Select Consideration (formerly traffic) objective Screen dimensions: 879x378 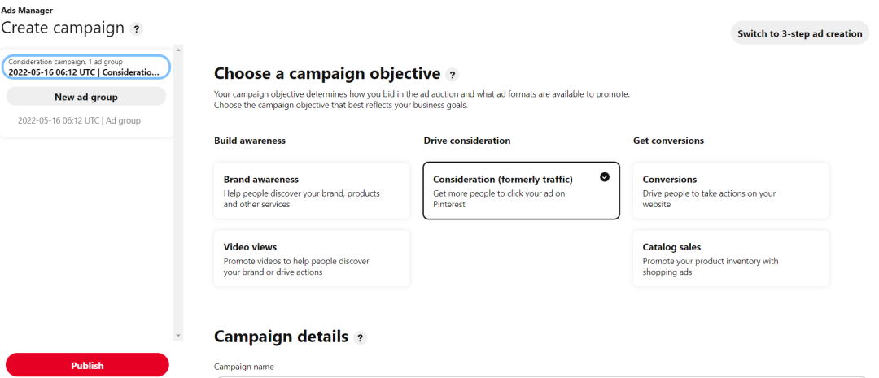[x=522, y=191]
